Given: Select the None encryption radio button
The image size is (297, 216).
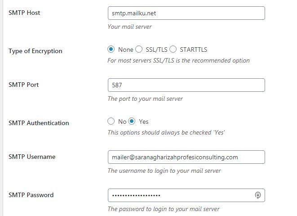Looking at the screenshot, I should 111,49.
